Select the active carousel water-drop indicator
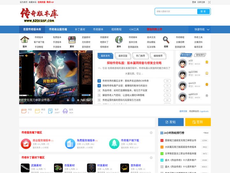The height and width of the screenshot is (173, 230). point(73,100)
